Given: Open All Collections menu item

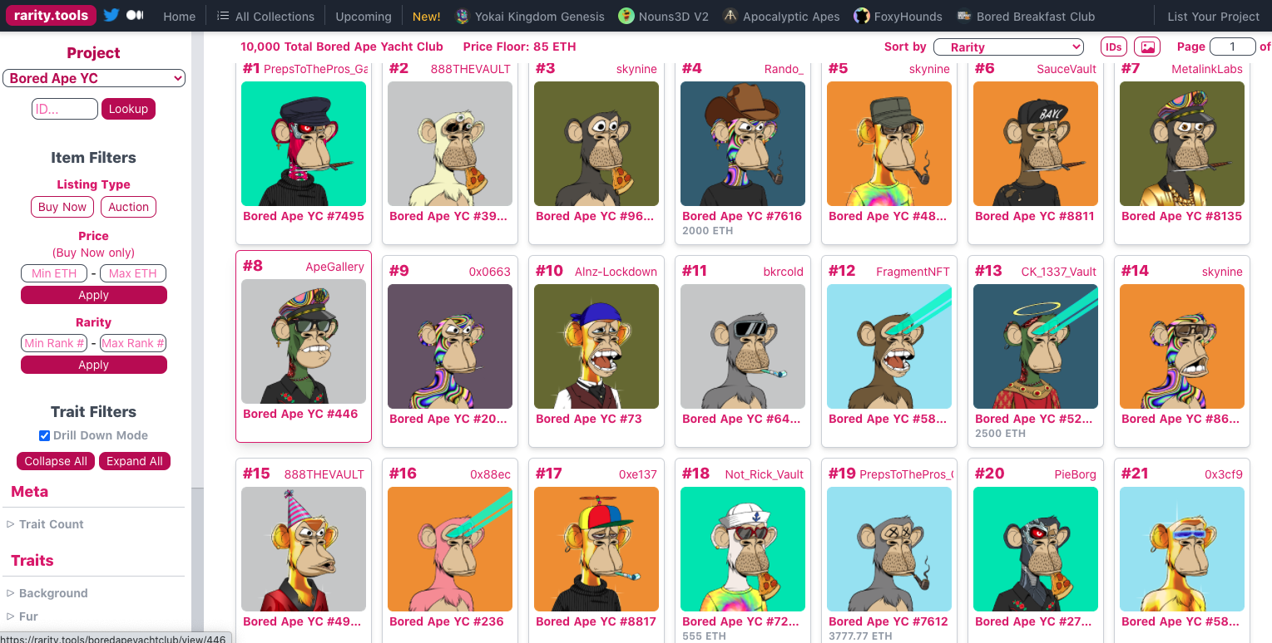Looking at the screenshot, I should (275, 17).
